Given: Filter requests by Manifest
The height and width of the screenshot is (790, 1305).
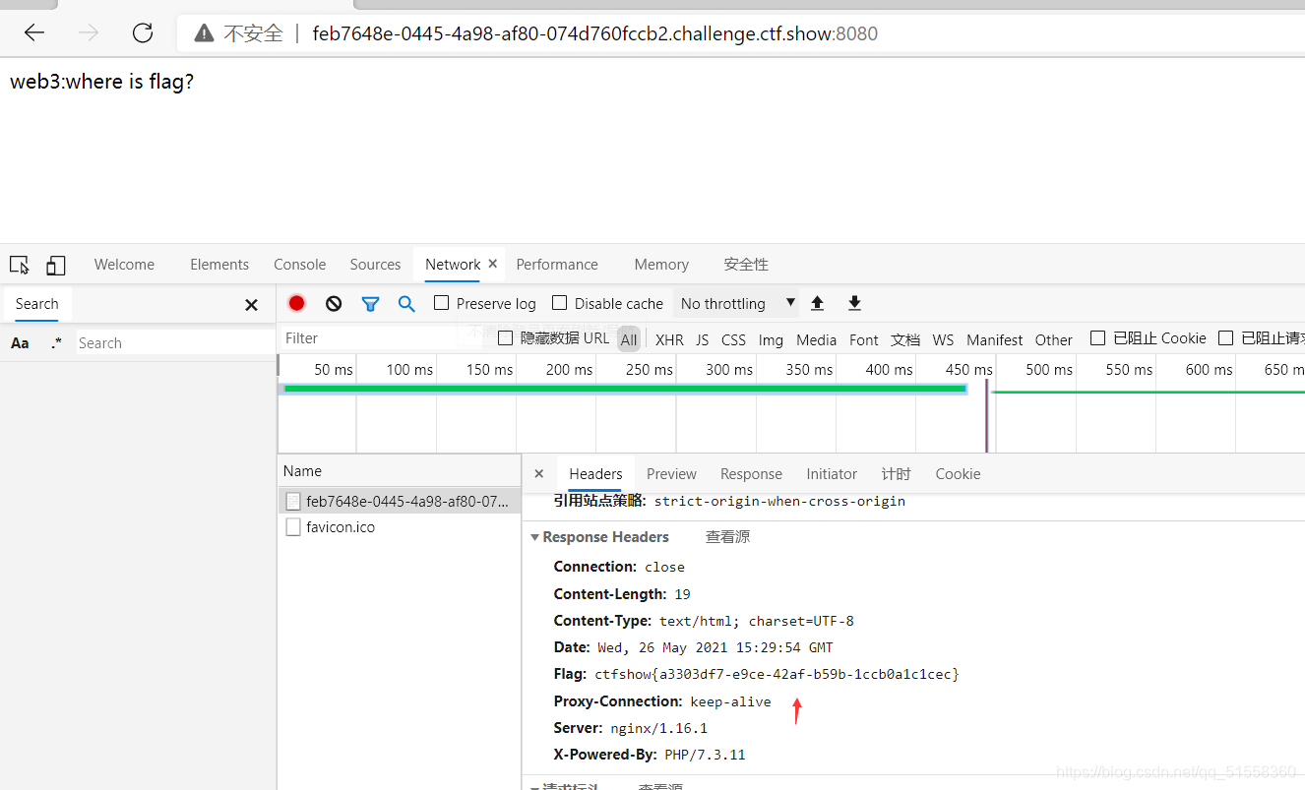Looking at the screenshot, I should pos(994,339).
